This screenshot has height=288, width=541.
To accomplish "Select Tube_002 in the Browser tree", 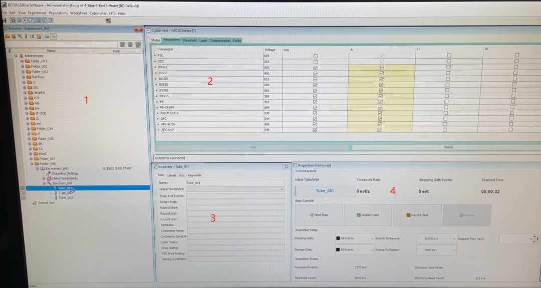I will pyautogui.click(x=65, y=193).
